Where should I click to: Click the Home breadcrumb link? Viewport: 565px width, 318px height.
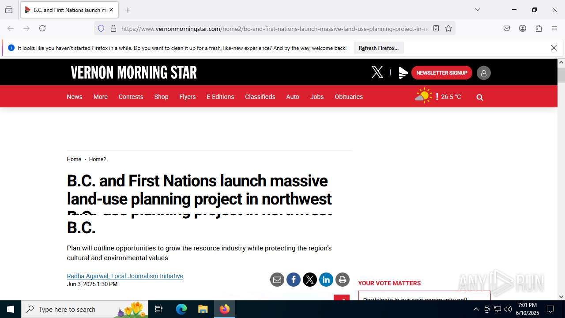[x=74, y=159]
